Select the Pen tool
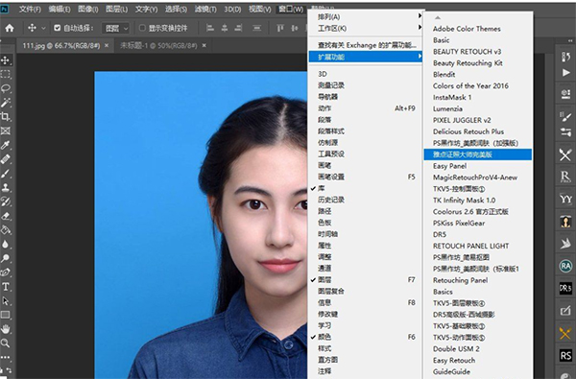 (6, 272)
